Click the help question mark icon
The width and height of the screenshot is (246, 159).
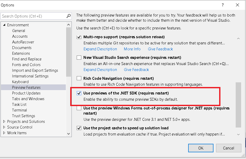pyautogui.click(x=223, y=5)
